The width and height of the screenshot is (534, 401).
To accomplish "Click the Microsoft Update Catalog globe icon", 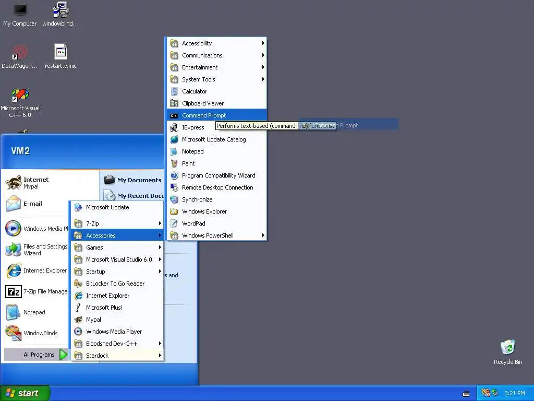I will (174, 139).
